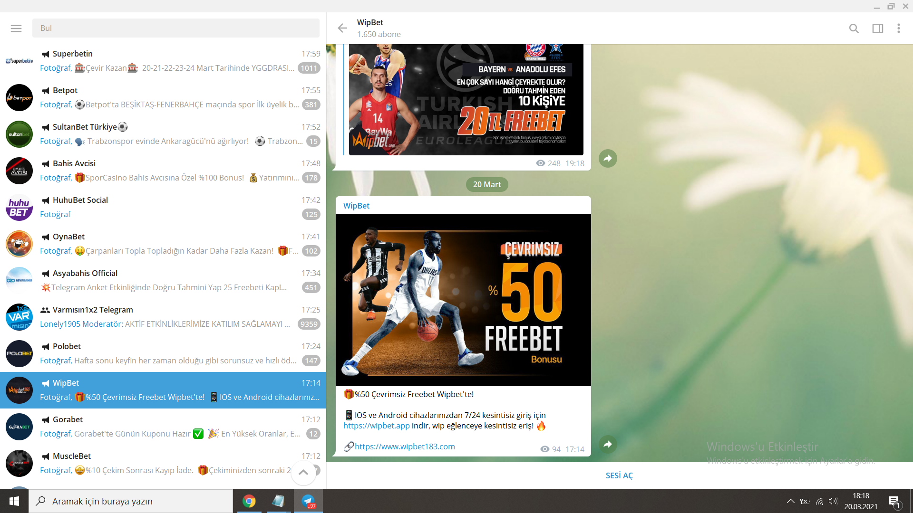Forward the %50 Freebet post
913x513 pixels.
coord(608,444)
